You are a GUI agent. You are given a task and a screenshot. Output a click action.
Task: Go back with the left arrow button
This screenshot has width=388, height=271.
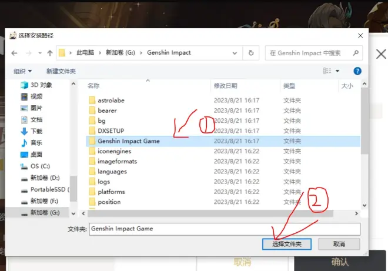[14, 53]
